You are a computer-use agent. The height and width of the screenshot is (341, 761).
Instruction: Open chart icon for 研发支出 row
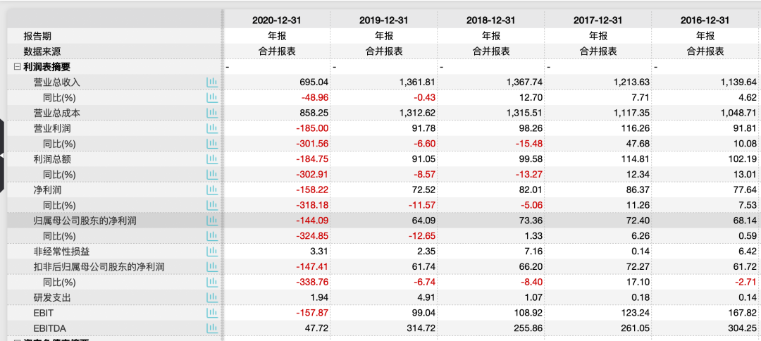tap(211, 297)
